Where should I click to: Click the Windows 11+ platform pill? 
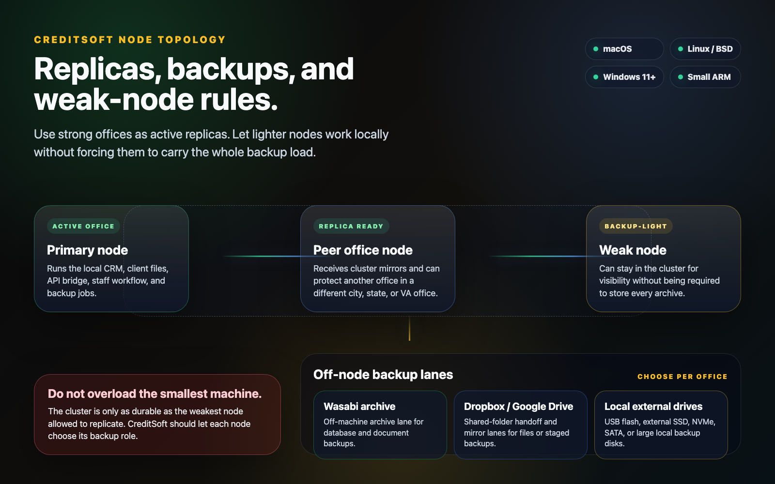(x=624, y=77)
